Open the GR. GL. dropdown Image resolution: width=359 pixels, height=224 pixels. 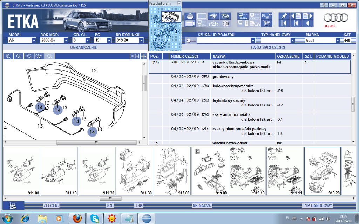click(88, 41)
